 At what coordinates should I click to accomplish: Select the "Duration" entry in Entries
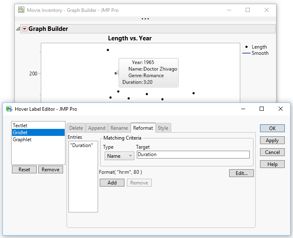tap(82, 145)
